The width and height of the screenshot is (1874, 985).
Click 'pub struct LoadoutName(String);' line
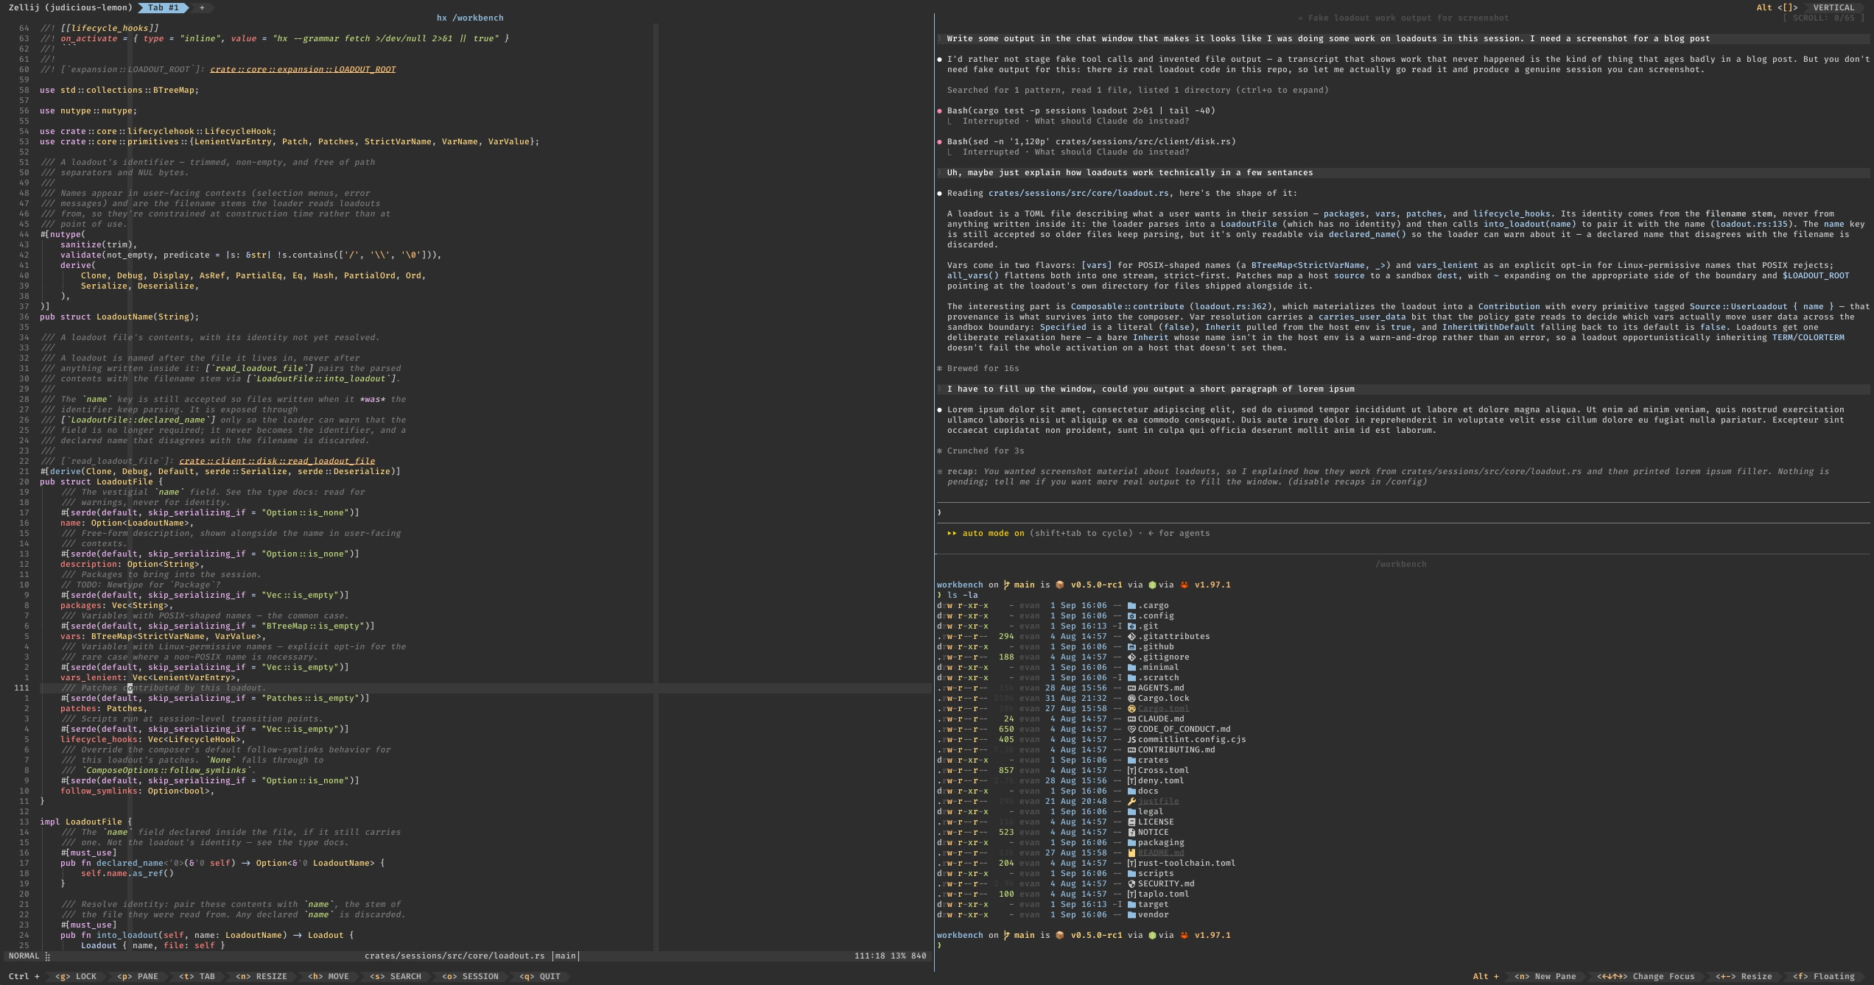click(119, 317)
